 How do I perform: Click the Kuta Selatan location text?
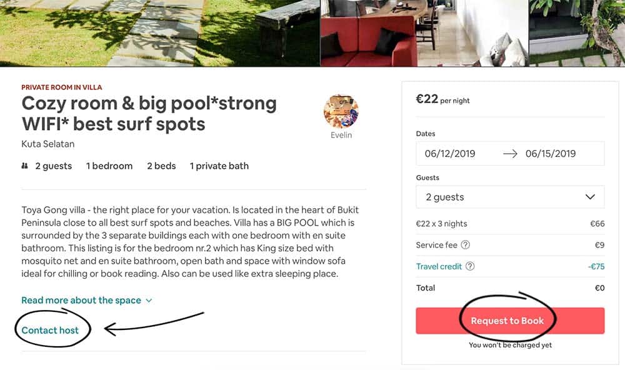(x=48, y=144)
